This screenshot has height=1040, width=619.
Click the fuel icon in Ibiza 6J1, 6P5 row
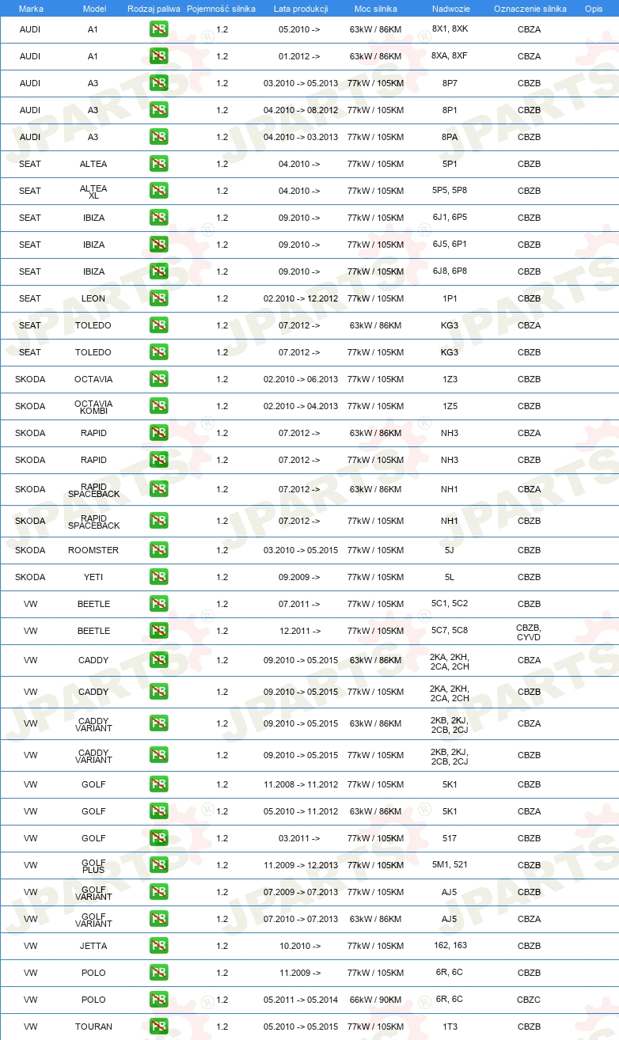tap(158, 218)
